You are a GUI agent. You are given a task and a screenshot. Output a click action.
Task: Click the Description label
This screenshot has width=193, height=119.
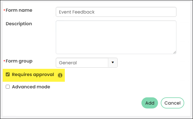coord(19,24)
